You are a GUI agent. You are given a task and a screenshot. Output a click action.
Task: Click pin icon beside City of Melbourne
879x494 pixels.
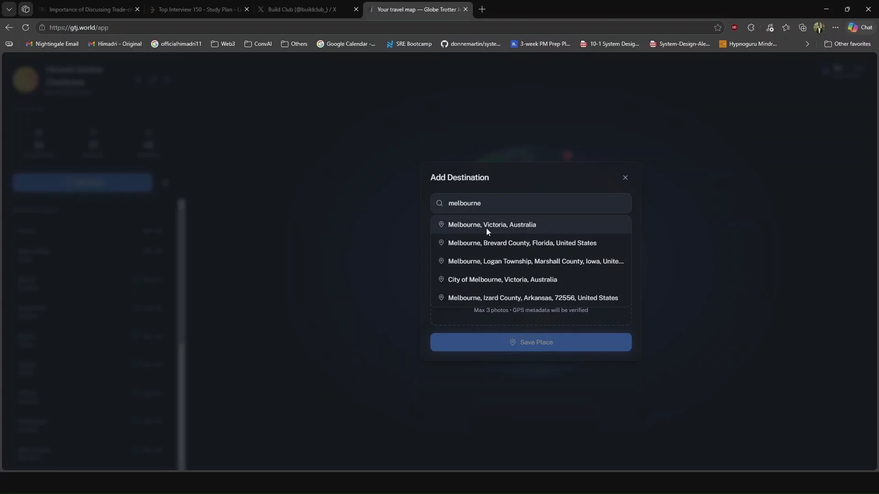[x=441, y=279]
